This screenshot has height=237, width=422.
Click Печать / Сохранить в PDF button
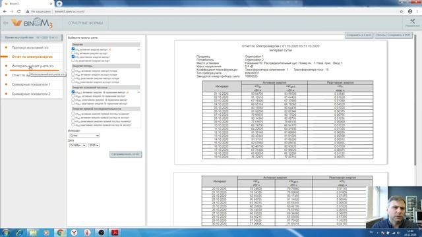point(393,35)
